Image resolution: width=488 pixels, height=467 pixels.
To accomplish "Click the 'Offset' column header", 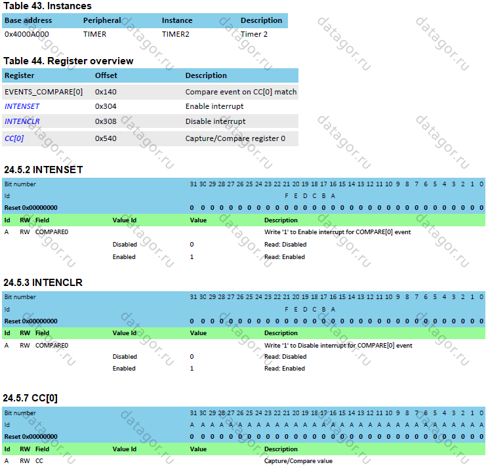I will point(106,75).
